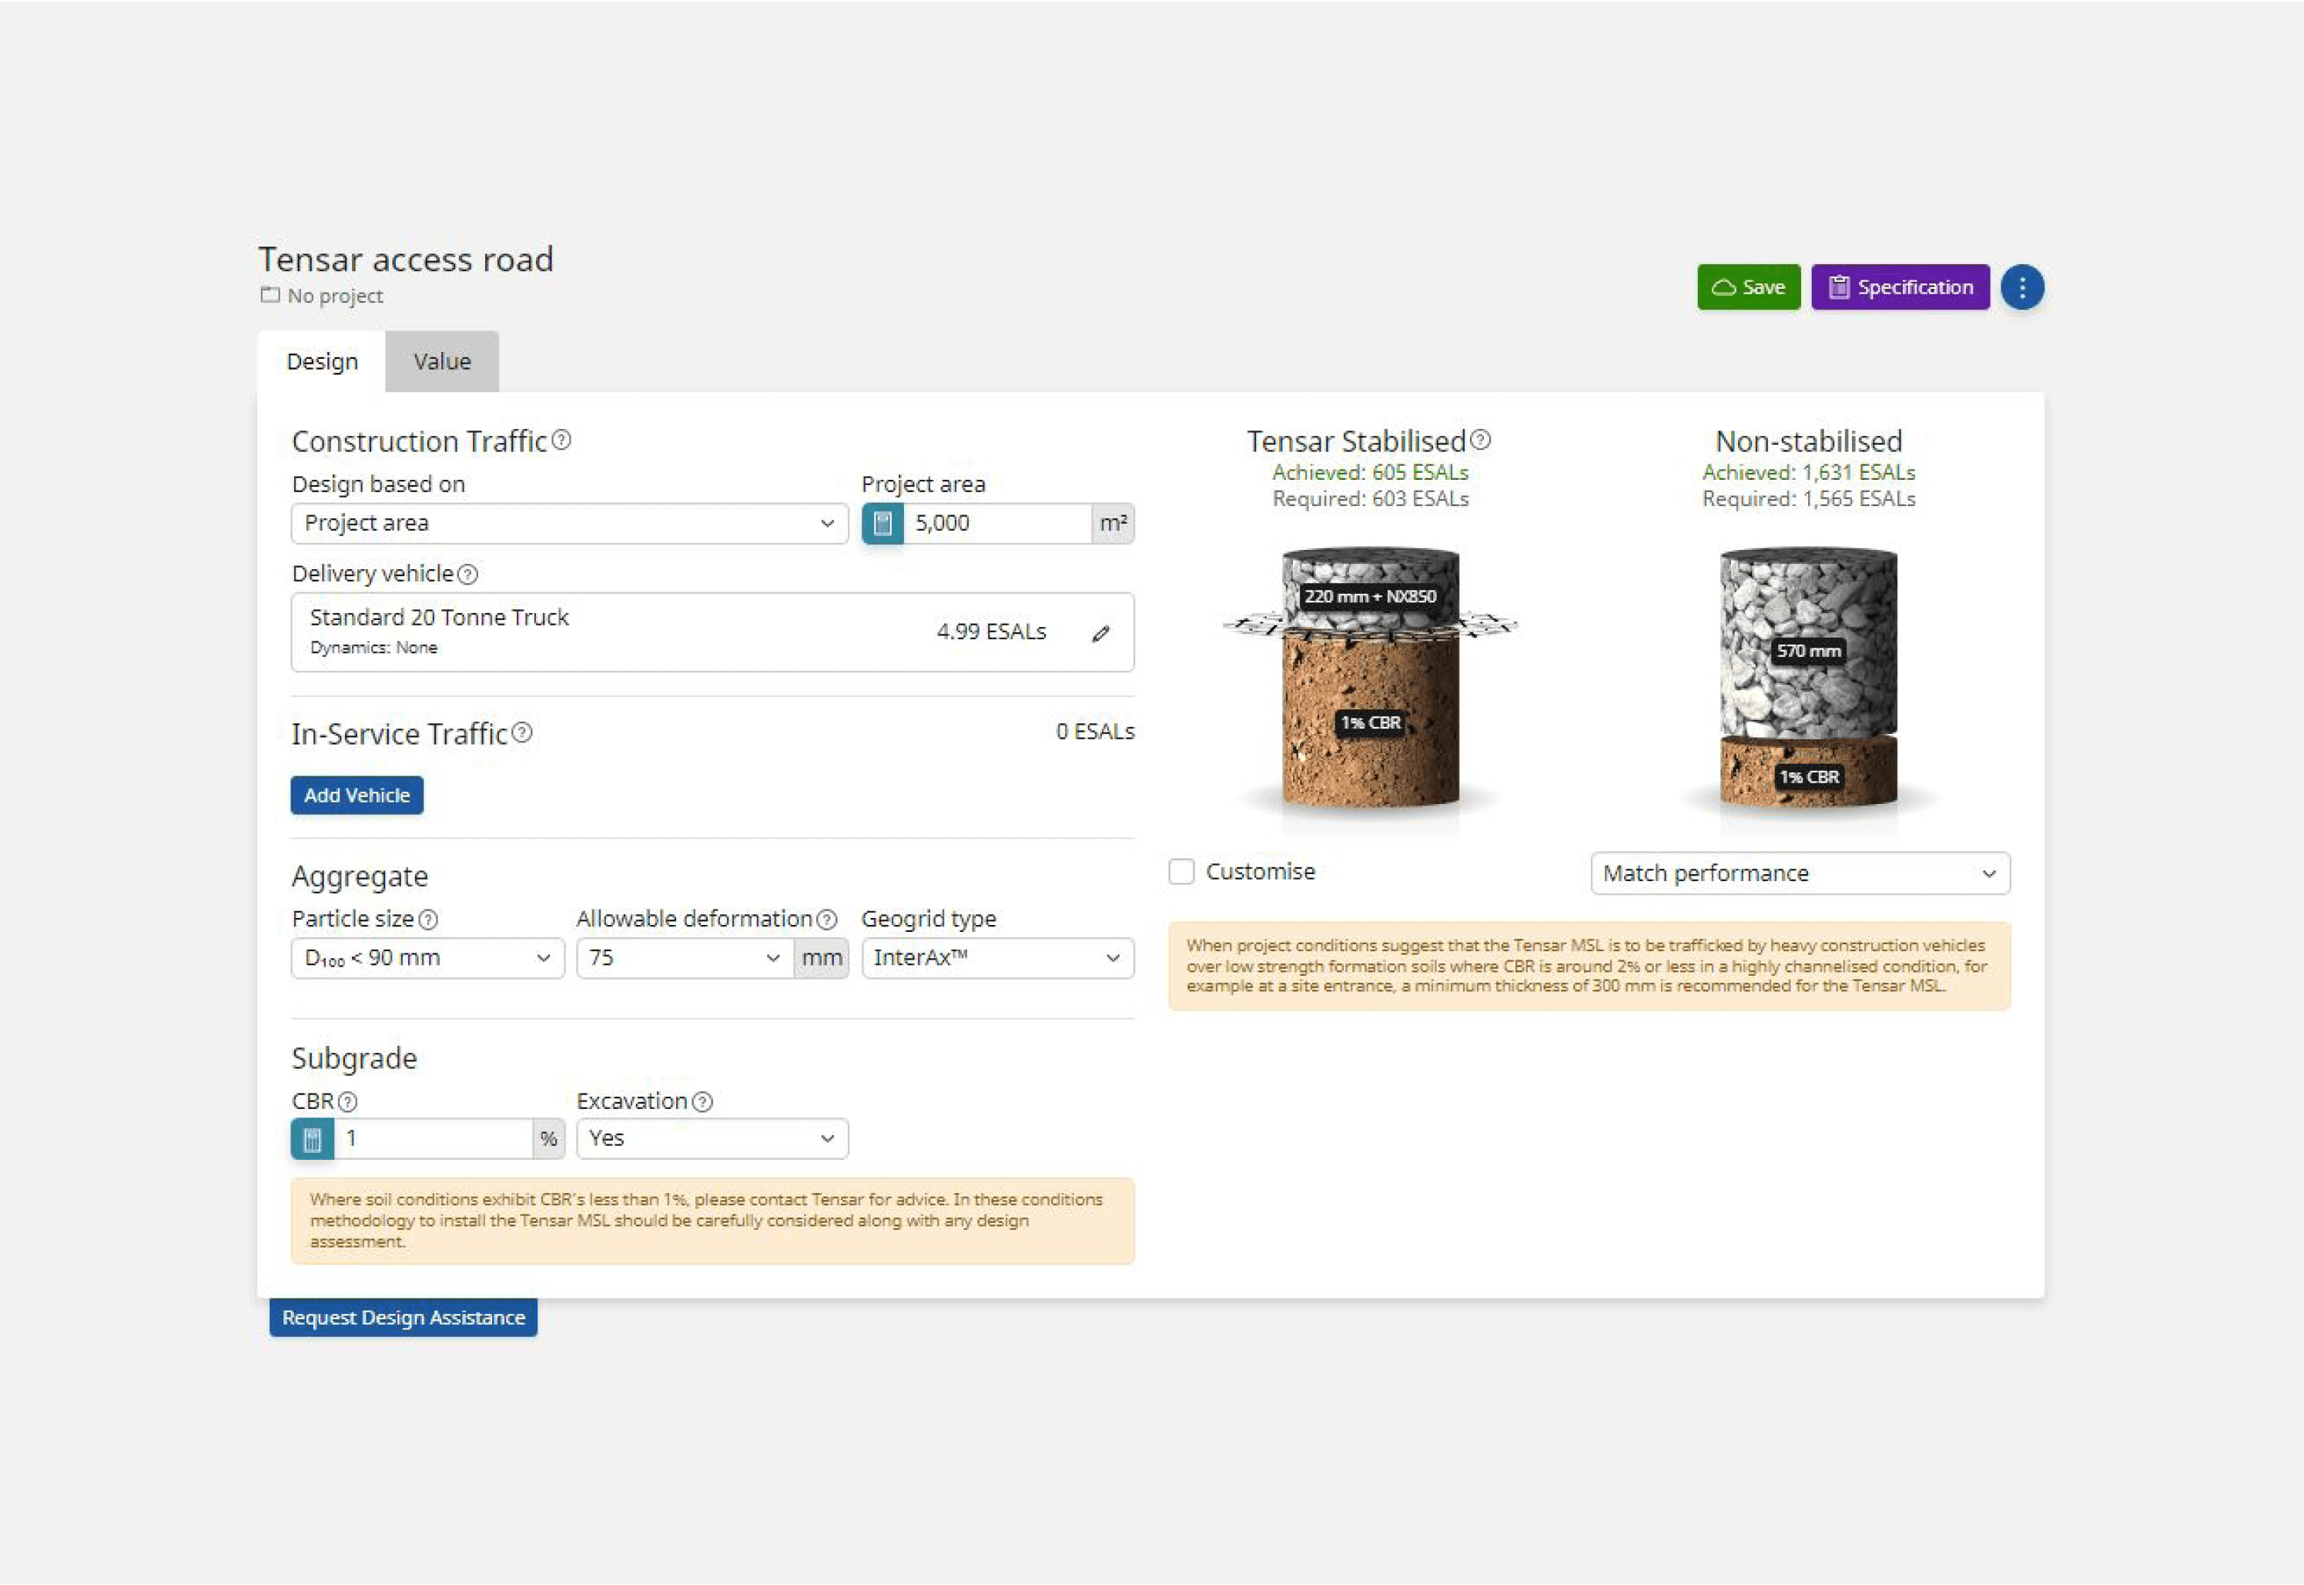Viewport: 2304px width, 1585px height.
Task: Open the Match performance dropdown
Action: tap(1800, 874)
